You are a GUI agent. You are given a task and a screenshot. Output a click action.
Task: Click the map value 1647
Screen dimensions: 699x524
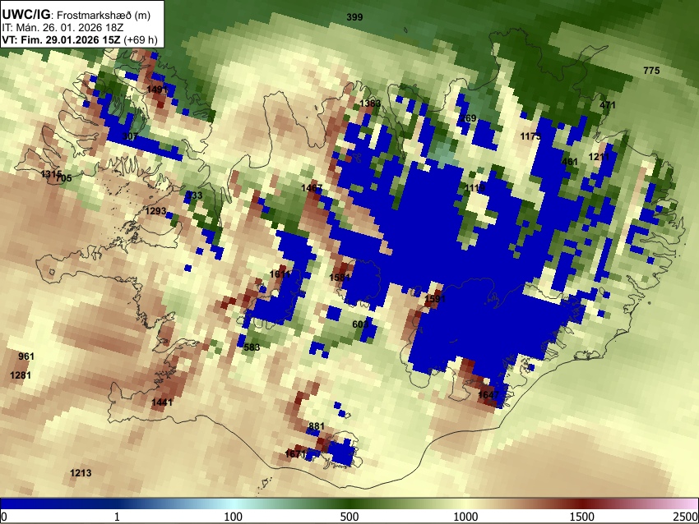(x=488, y=395)
